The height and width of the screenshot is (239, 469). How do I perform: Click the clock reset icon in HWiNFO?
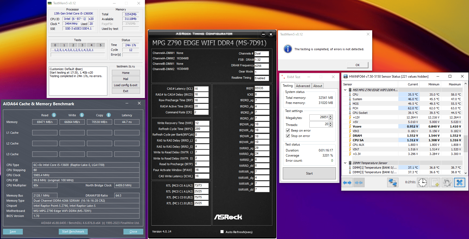click(x=423, y=183)
